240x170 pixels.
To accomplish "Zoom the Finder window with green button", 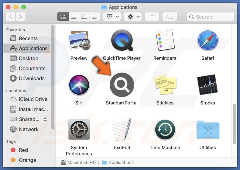I will tap(24, 7).
